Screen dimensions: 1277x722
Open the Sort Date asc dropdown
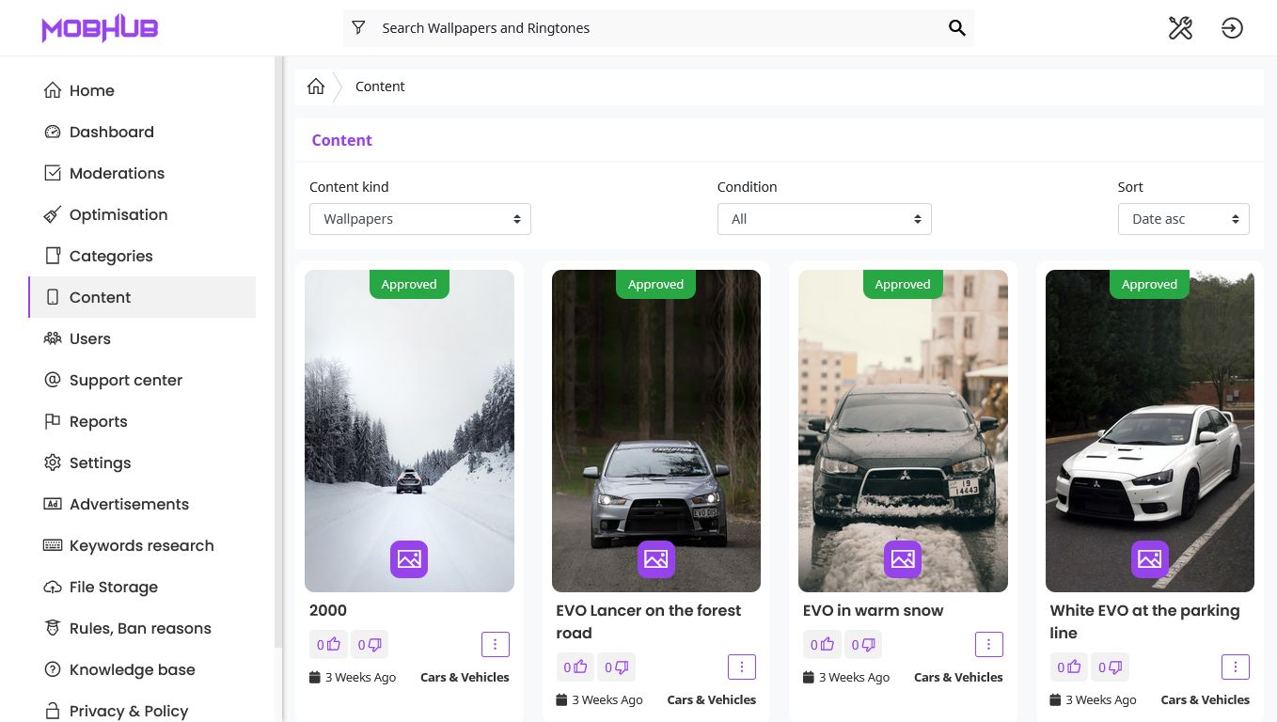point(1184,219)
